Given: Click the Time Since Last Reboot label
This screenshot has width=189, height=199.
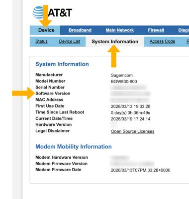Looking at the screenshot, I should click(60, 112).
